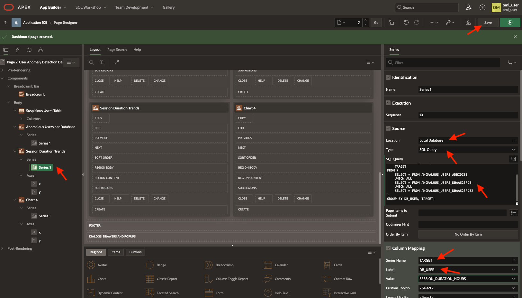
Task: Open the Utilities wrench menu
Action: coord(450,23)
